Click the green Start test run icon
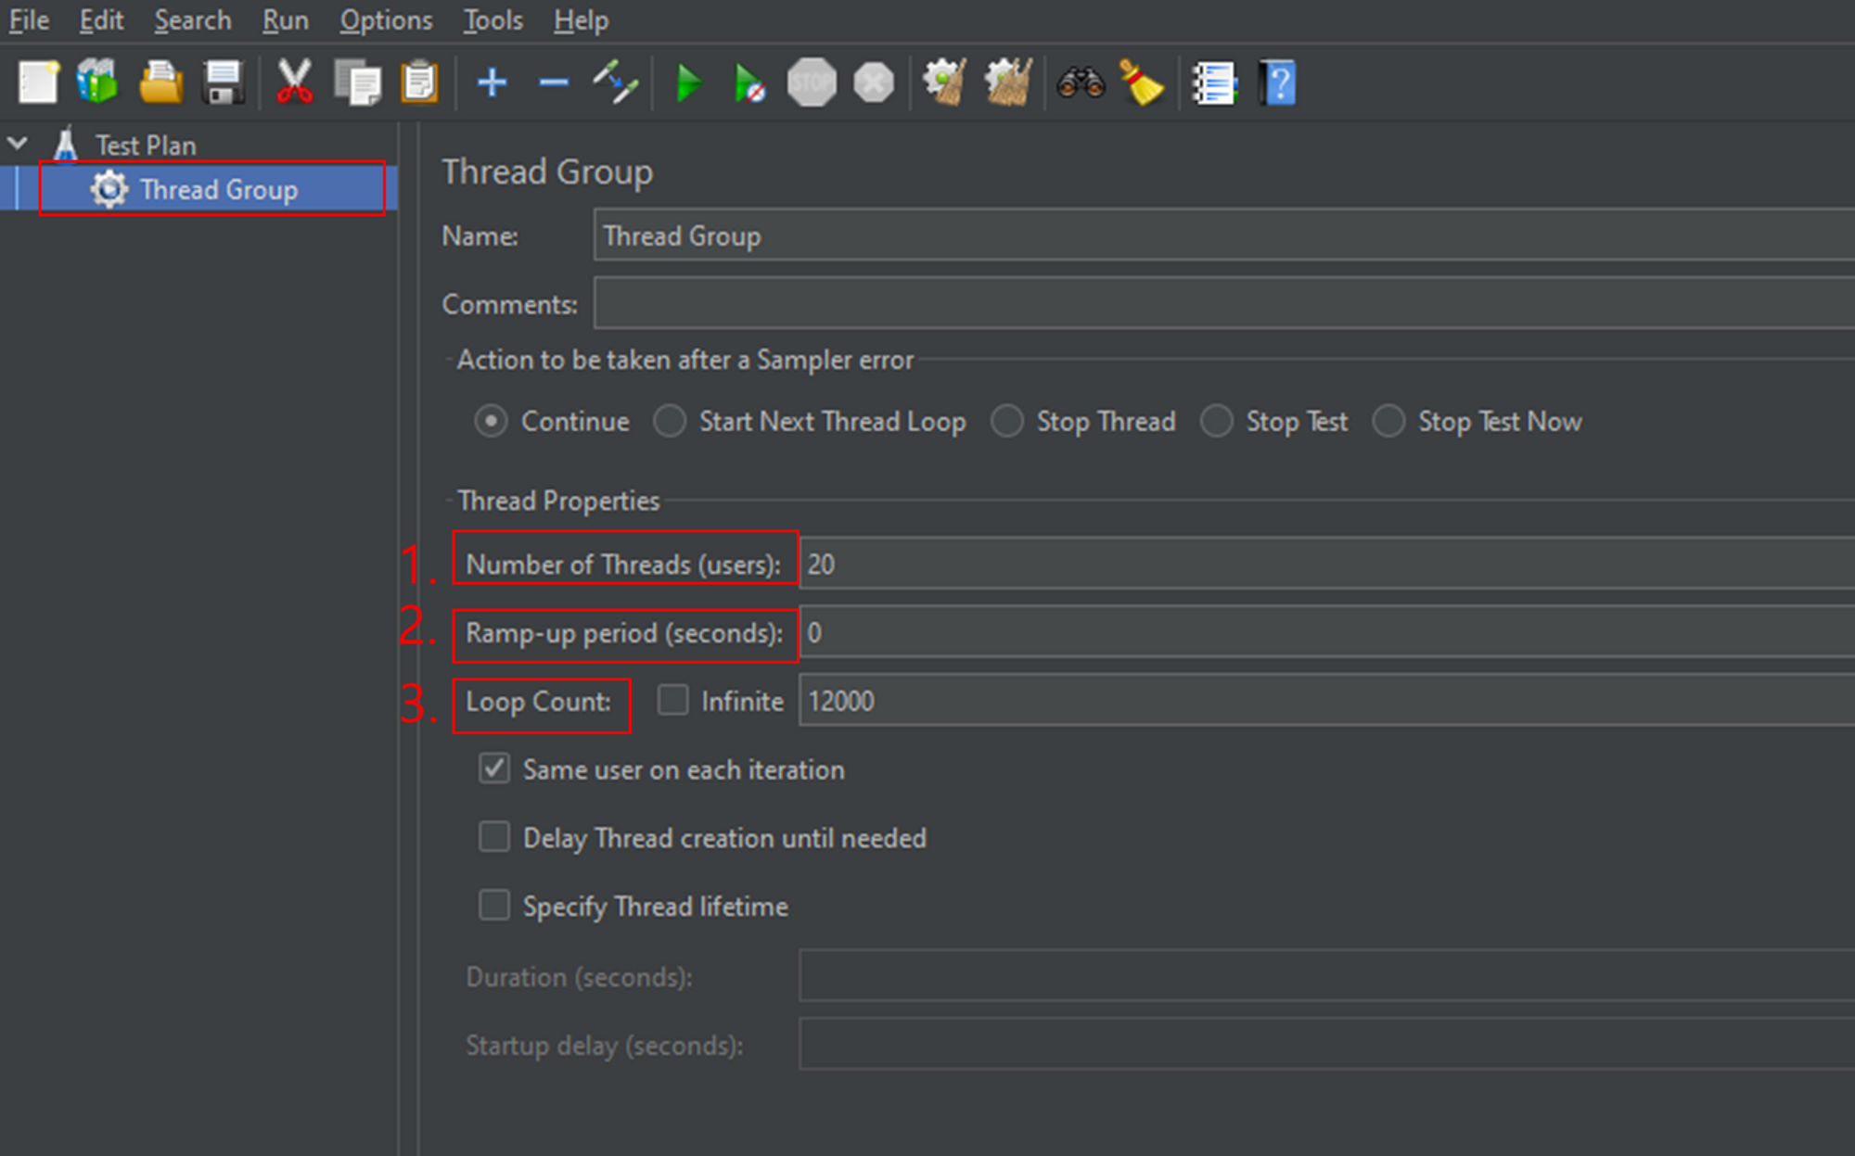This screenshot has height=1156, width=1855. (x=688, y=83)
